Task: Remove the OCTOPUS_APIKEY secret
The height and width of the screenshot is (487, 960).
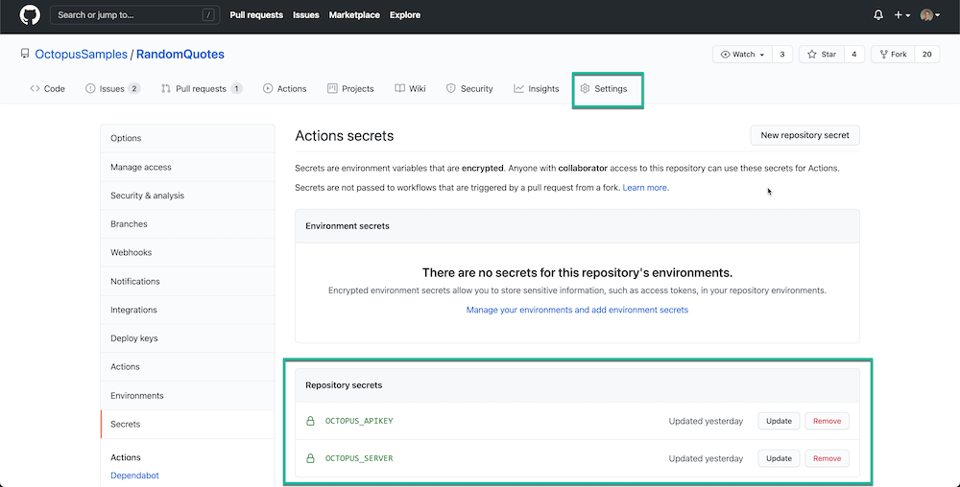Action: pyautogui.click(x=827, y=421)
